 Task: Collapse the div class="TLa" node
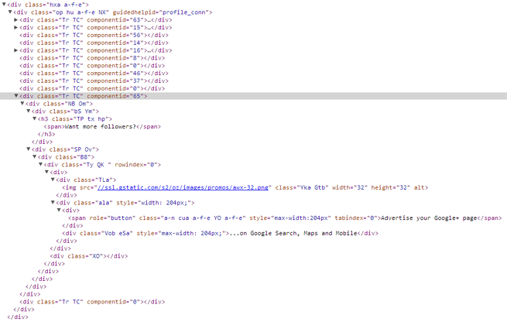(53, 180)
